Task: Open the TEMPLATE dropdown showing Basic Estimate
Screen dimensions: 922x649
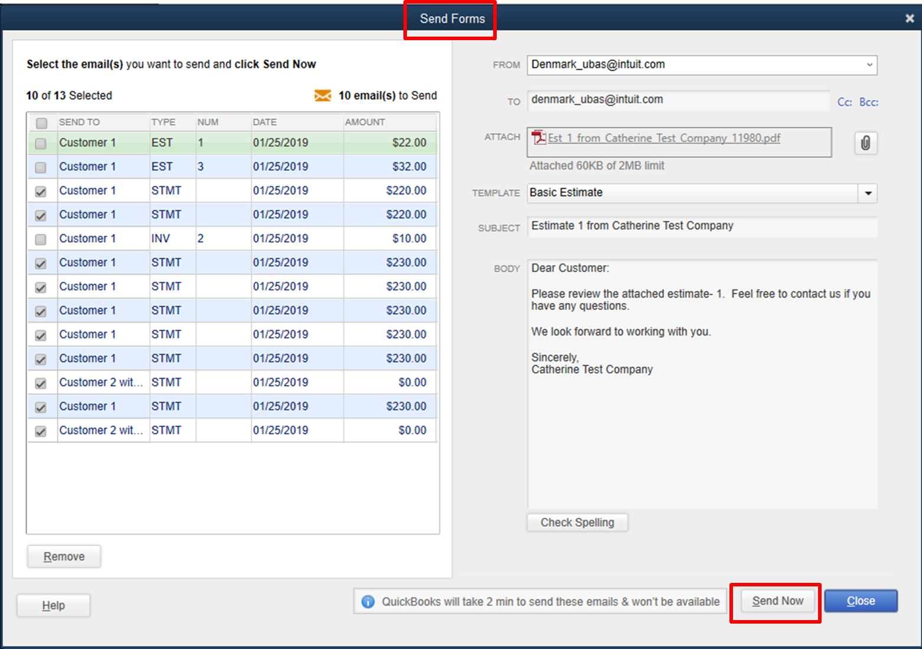Action: (x=868, y=193)
